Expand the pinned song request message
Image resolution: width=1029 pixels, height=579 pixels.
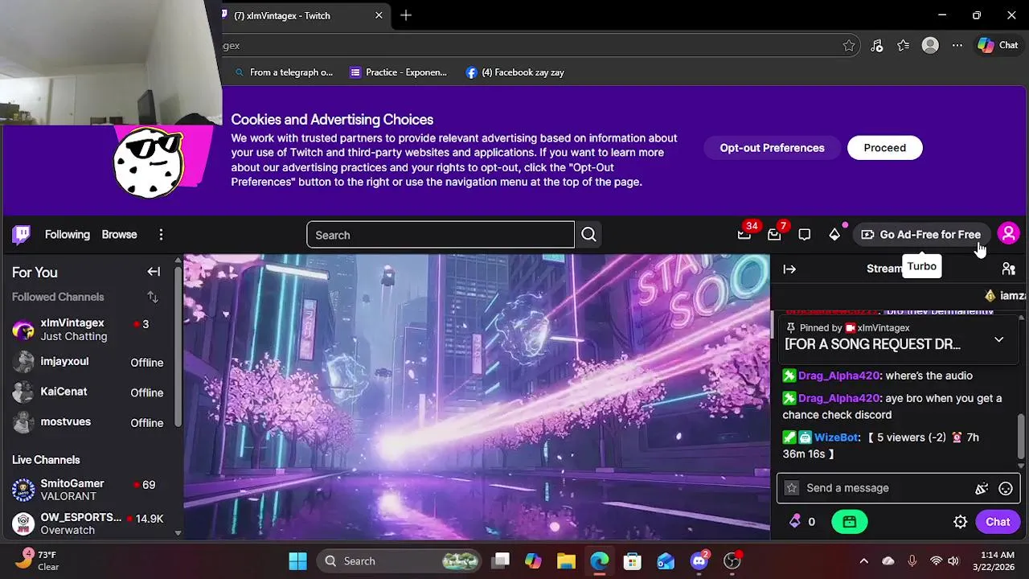coord(998,339)
